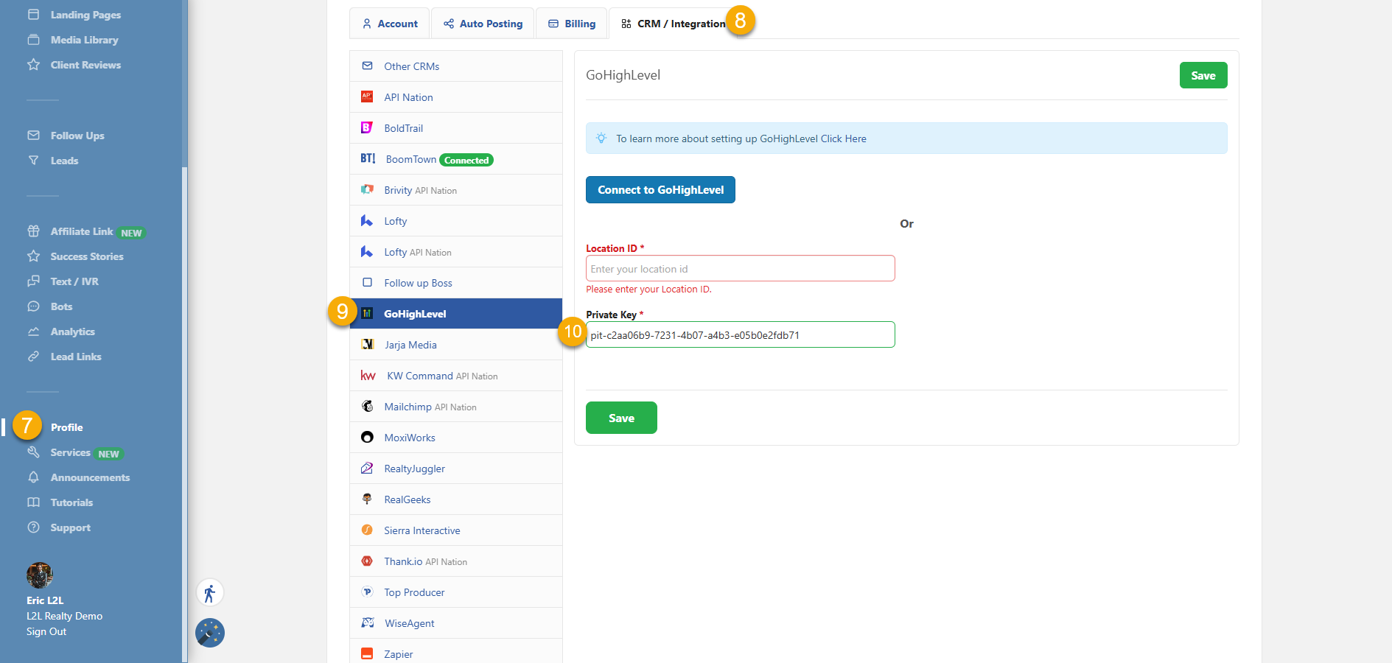Viewport: 1392px width, 663px height.
Task: Click the 'L2L Realty Demo' text
Action: pyautogui.click(x=64, y=616)
